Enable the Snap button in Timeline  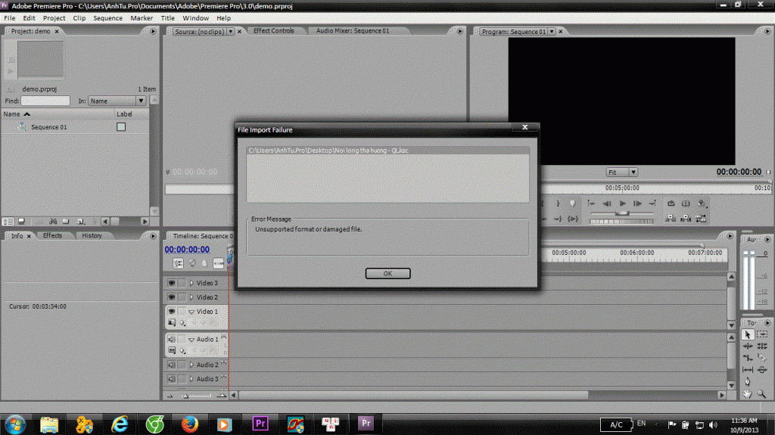pyautogui.click(x=179, y=263)
